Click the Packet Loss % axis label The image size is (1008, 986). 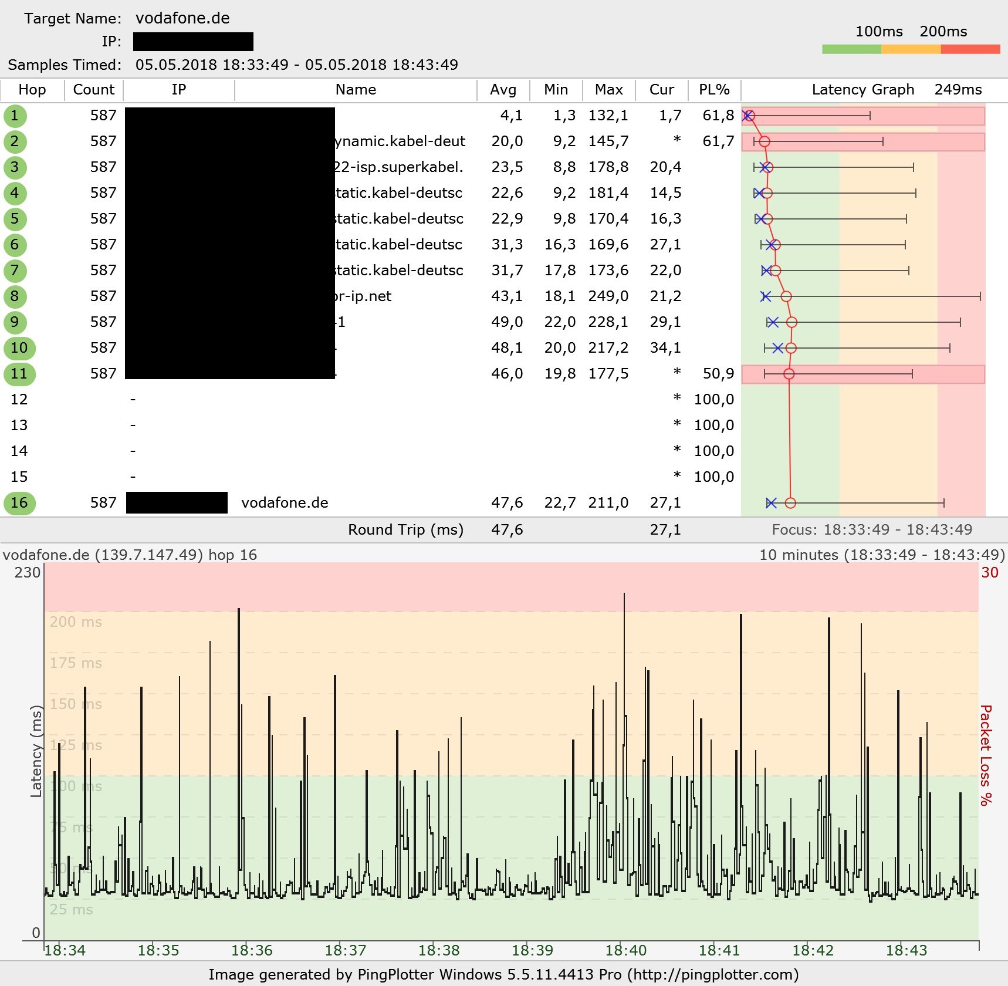point(986,755)
